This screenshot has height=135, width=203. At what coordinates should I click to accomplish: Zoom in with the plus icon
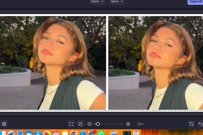click(x=128, y=124)
